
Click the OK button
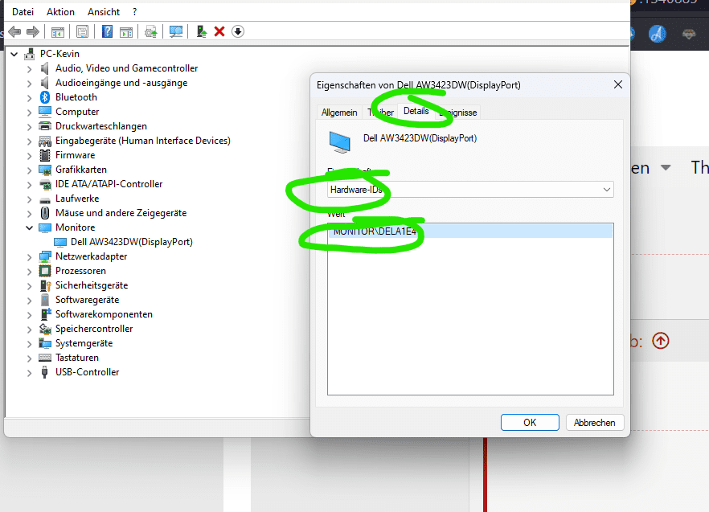pos(530,423)
